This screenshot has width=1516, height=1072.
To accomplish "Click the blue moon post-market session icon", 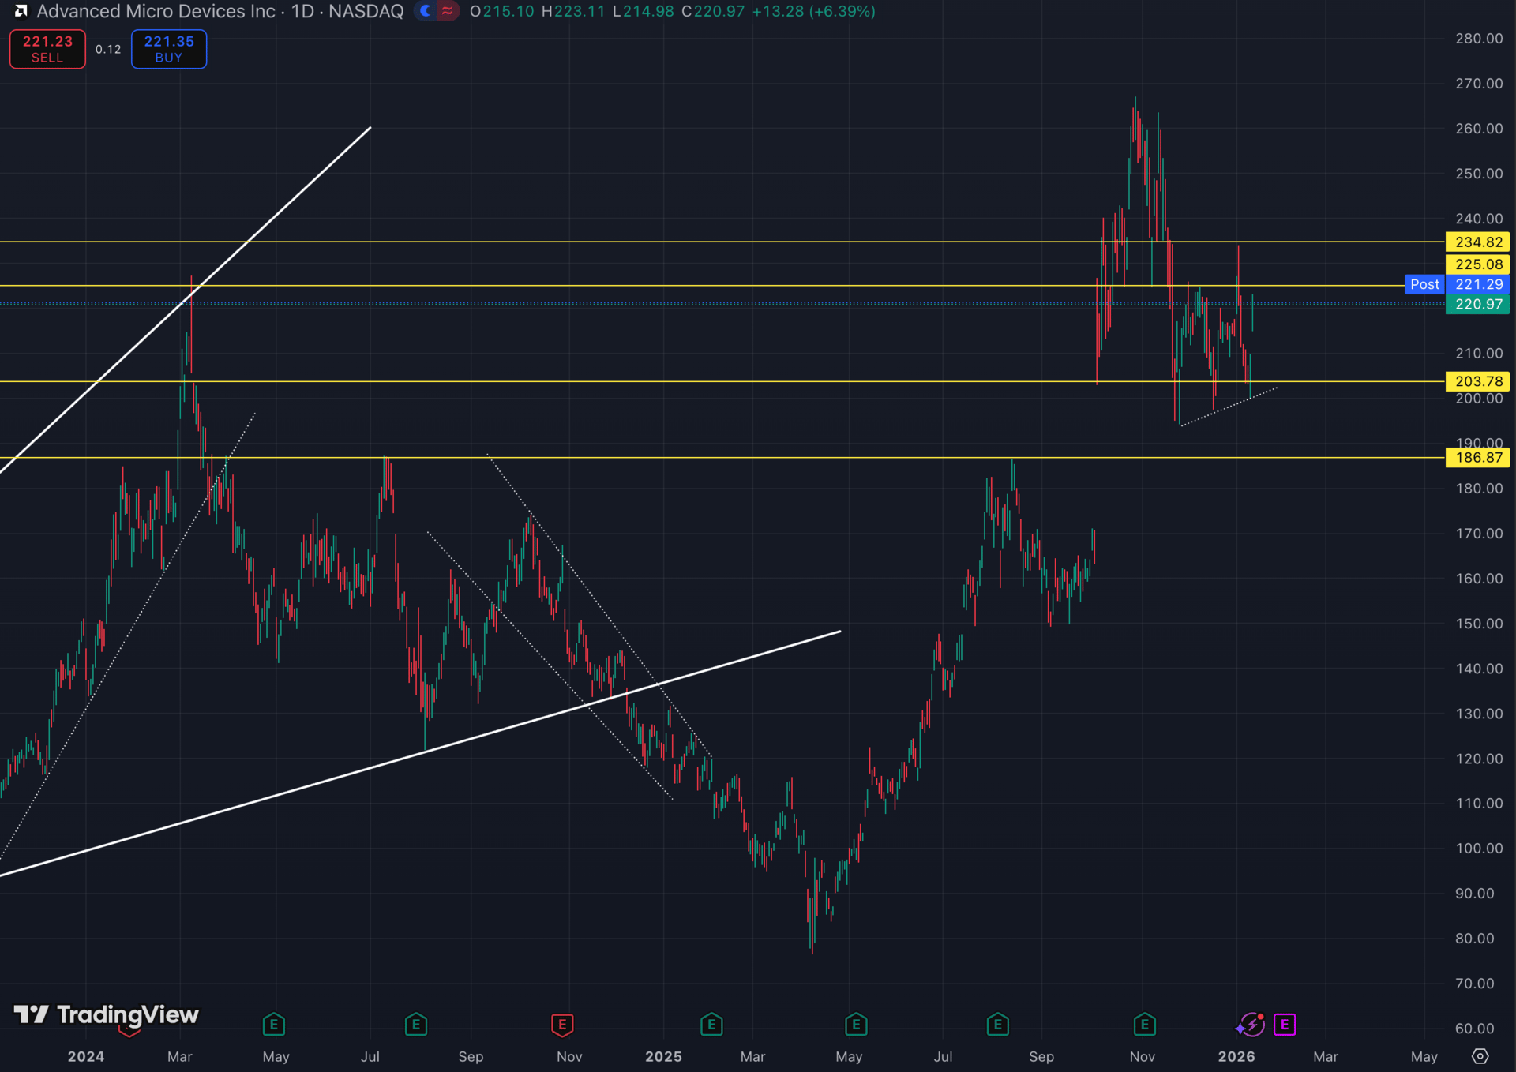I will 426,11.
